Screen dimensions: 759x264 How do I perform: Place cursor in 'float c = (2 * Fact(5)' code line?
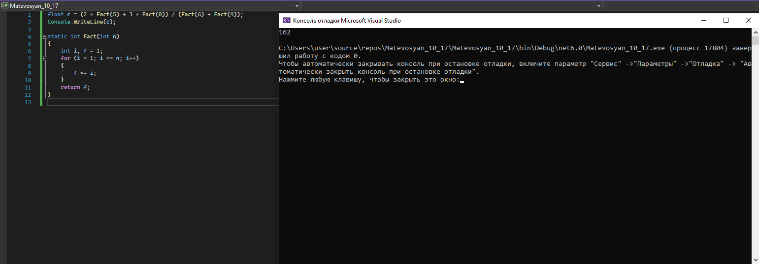pyautogui.click(x=145, y=15)
